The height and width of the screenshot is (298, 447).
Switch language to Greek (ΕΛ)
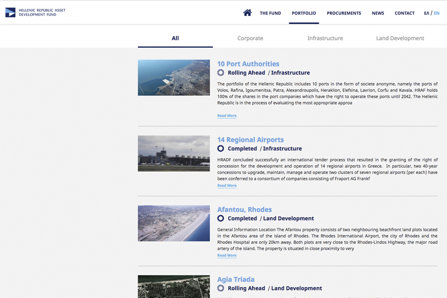coord(426,13)
